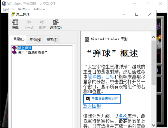Open the 放大图形 link
Viewport: 168px width, 128px height.
[x=92, y=106]
